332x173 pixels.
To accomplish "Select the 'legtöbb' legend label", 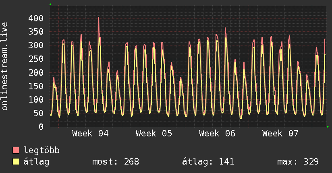I will pyautogui.click(x=41, y=150).
